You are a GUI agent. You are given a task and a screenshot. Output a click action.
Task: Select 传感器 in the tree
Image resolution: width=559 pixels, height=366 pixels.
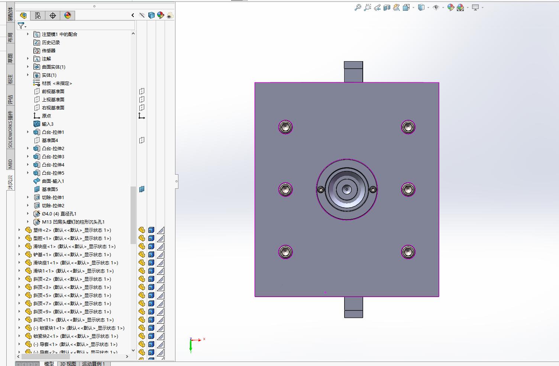49,50
